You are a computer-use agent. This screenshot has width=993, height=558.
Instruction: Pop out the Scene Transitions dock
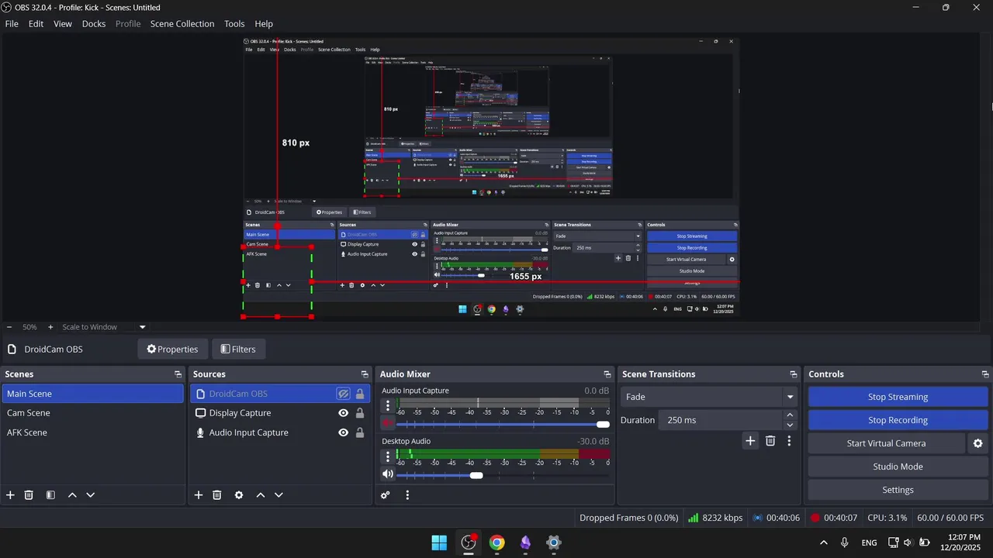click(793, 374)
